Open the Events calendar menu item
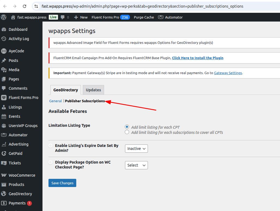The height and width of the screenshot is (211, 280). point(14,116)
